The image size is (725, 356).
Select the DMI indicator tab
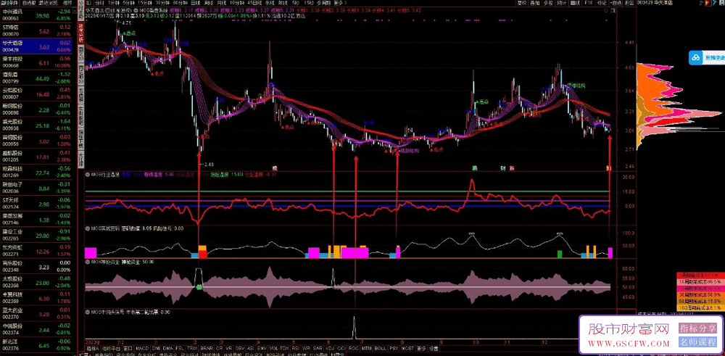[x=156, y=348]
